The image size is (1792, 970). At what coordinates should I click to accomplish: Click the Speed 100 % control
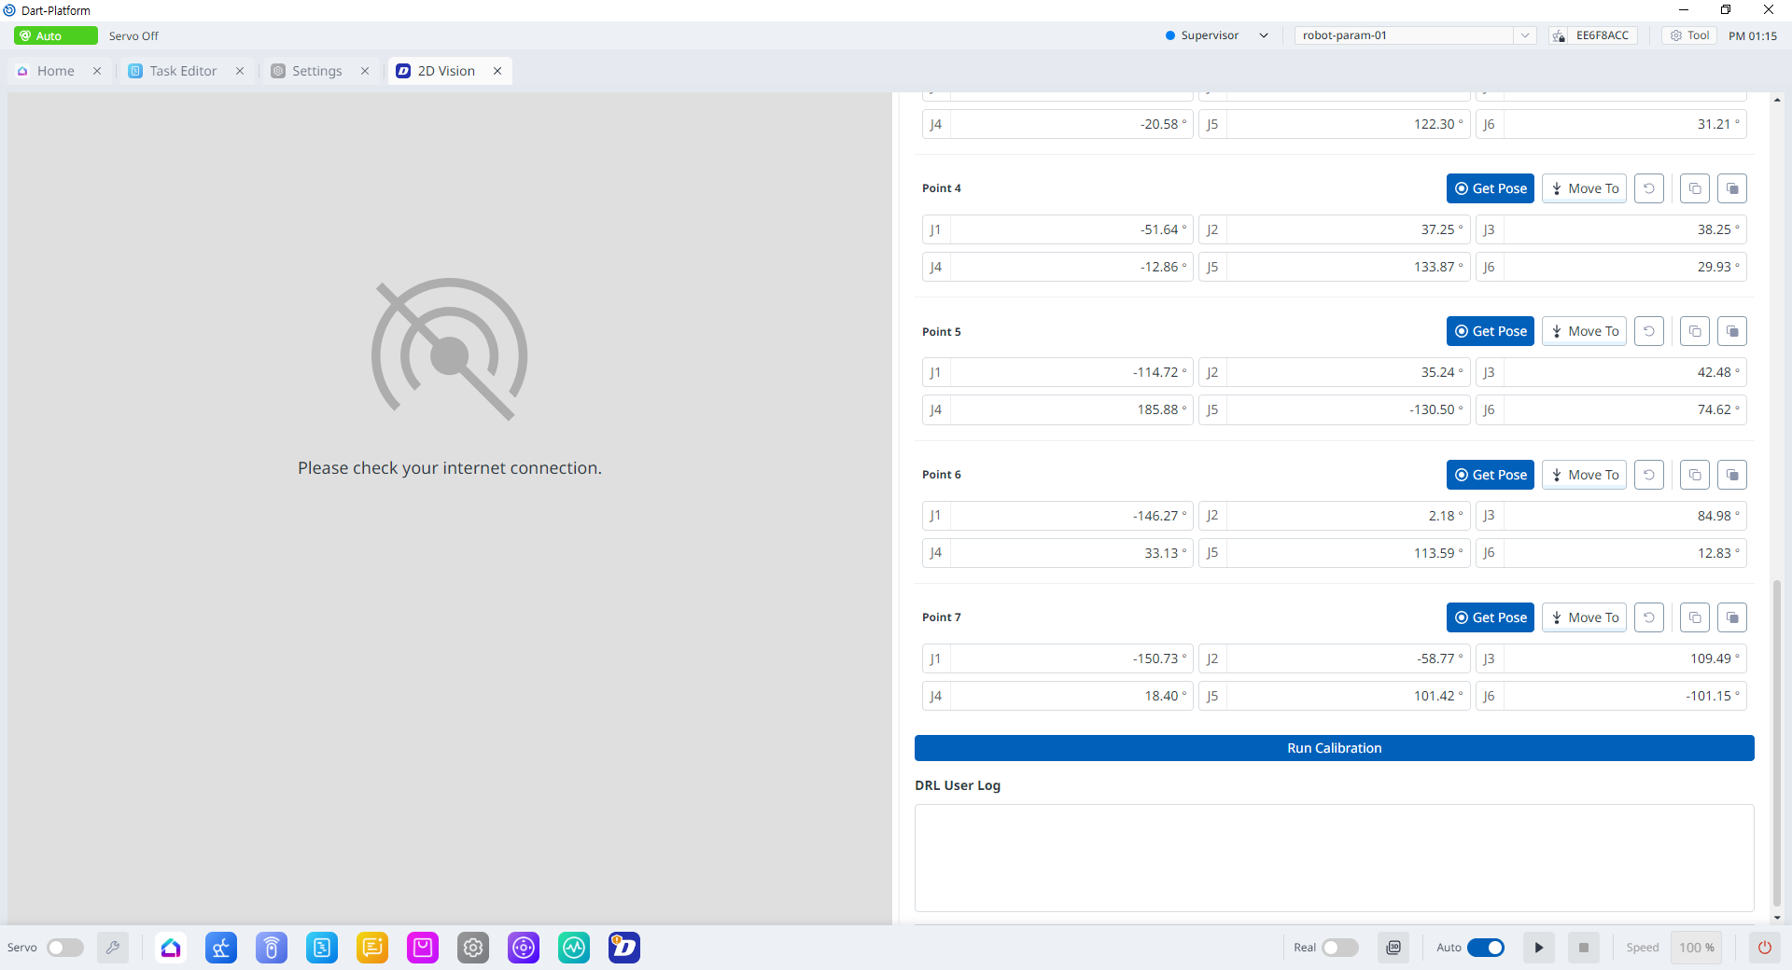(x=1696, y=948)
